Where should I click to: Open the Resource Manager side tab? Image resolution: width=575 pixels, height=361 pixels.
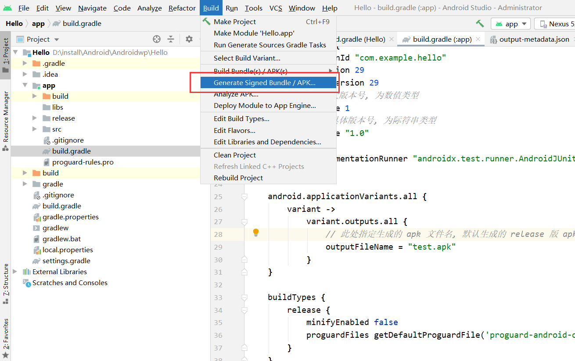6,121
